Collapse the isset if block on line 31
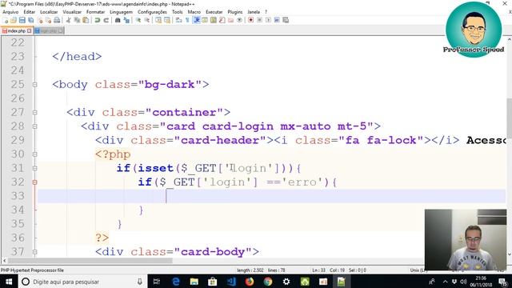 point(34,168)
